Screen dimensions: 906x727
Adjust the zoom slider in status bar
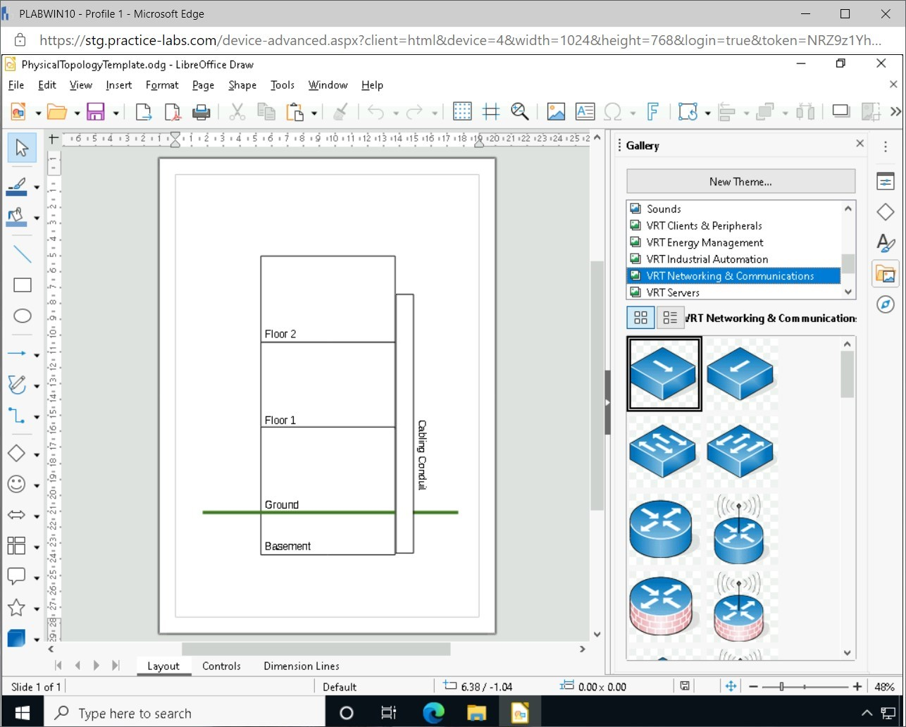point(782,687)
